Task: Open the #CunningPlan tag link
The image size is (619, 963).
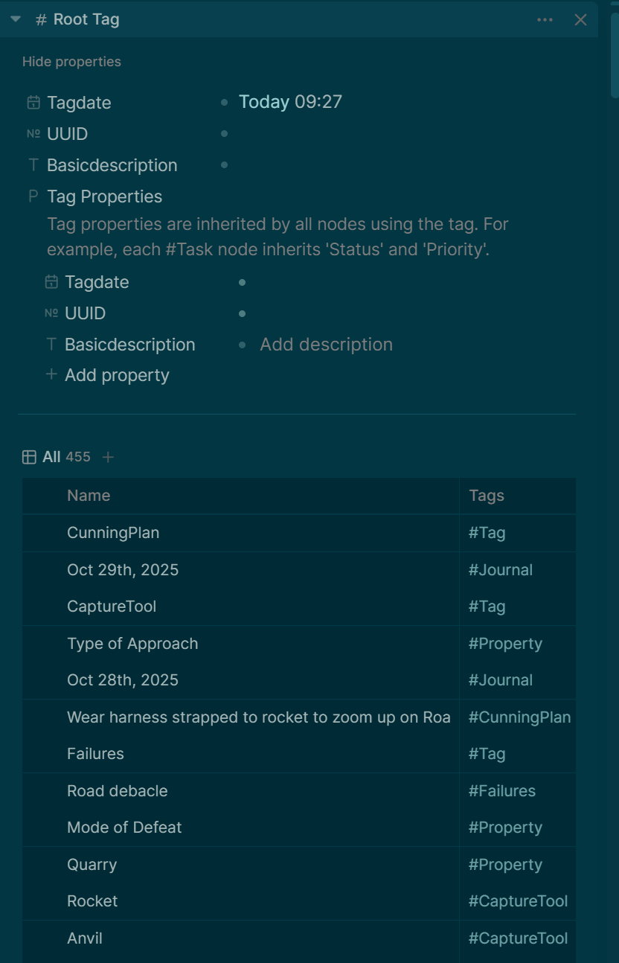Action: pyautogui.click(x=519, y=717)
